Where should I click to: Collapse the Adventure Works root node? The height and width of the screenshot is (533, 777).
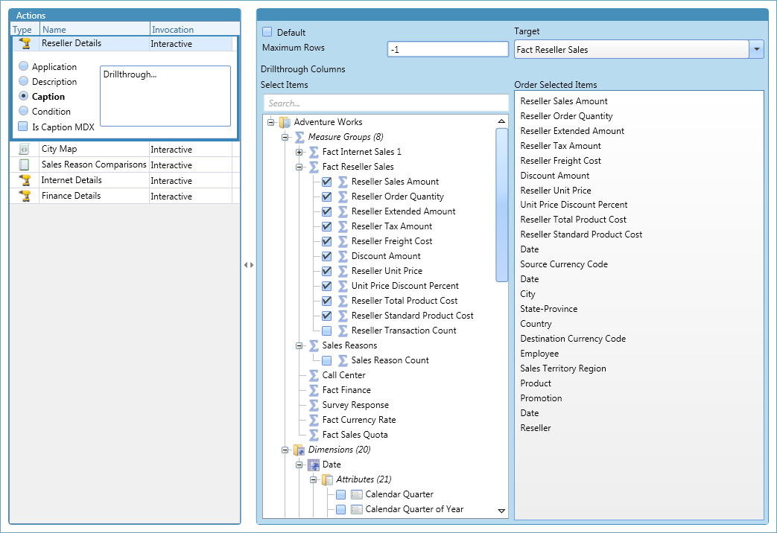pos(270,122)
